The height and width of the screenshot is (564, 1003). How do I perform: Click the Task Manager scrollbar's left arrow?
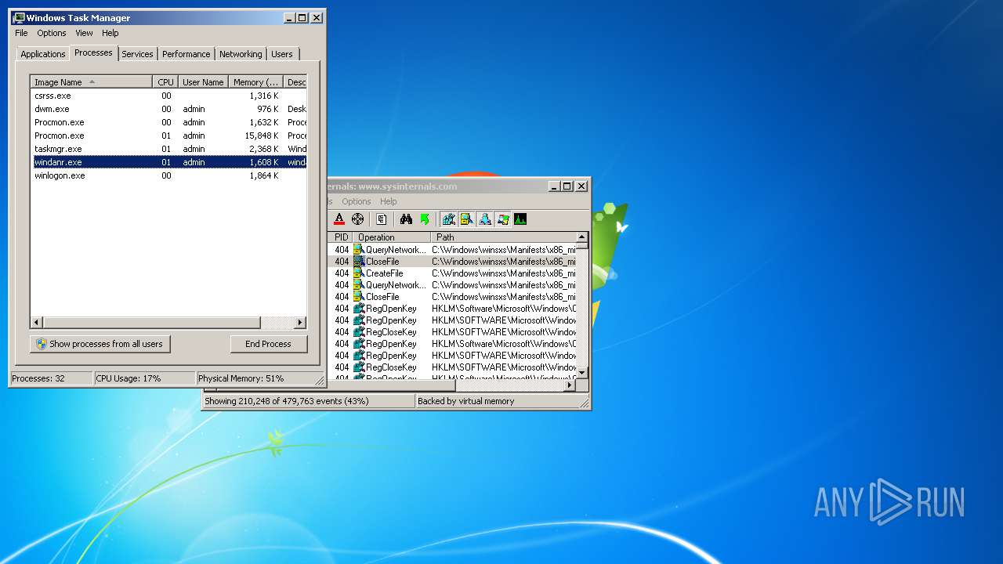click(x=37, y=323)
